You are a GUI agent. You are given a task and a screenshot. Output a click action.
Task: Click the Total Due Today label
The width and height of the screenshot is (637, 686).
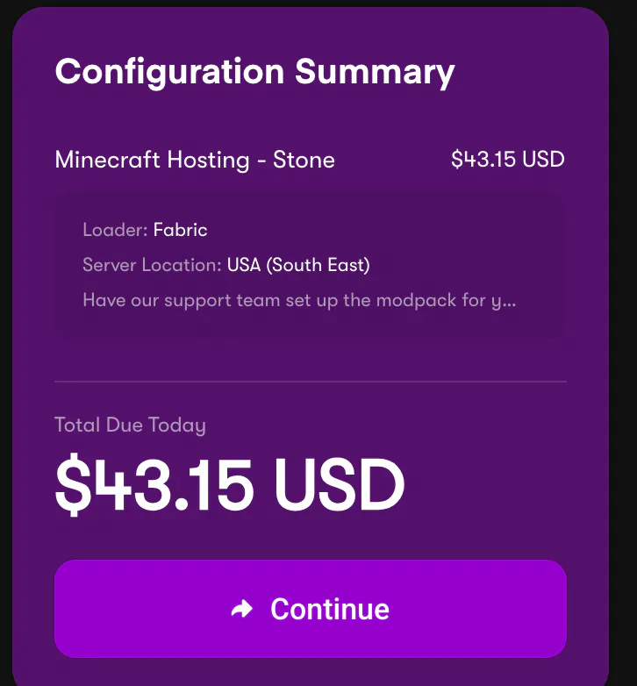pos(130,425)
